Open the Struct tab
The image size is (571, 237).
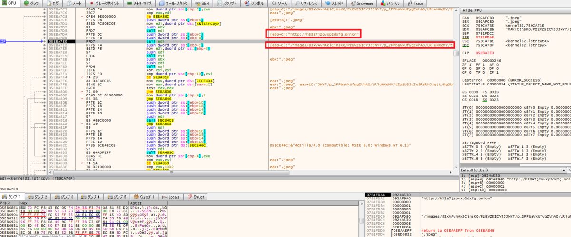[x=196, y=197]
